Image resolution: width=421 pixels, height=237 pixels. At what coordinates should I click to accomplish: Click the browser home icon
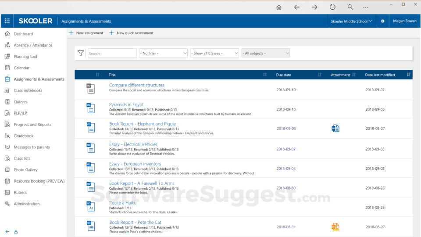[279, 7]
